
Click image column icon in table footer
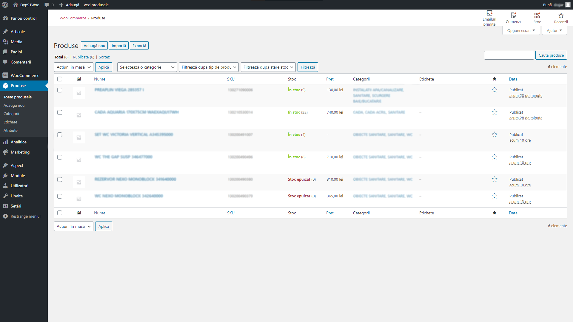pos(79,213)
